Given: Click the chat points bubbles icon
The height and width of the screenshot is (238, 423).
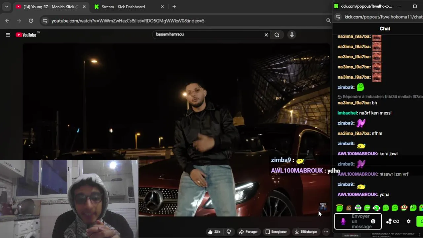Looking at the screenshot, I should tap(389, 221).
